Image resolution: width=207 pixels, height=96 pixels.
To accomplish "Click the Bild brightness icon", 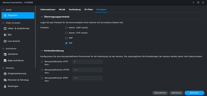I will pyautogui.click(x=5, y=35).
